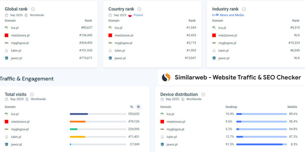Image resolution: width=305 pixels, height=152 pixels.
Task: Click Device distribution info icon
Action: [x=203, y=94]
